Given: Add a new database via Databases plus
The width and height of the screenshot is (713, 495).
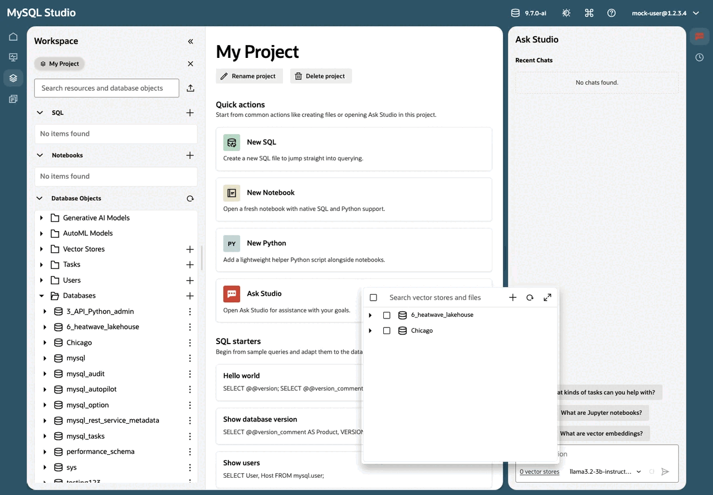Looking at the screenshot, I should pos(190,296).
